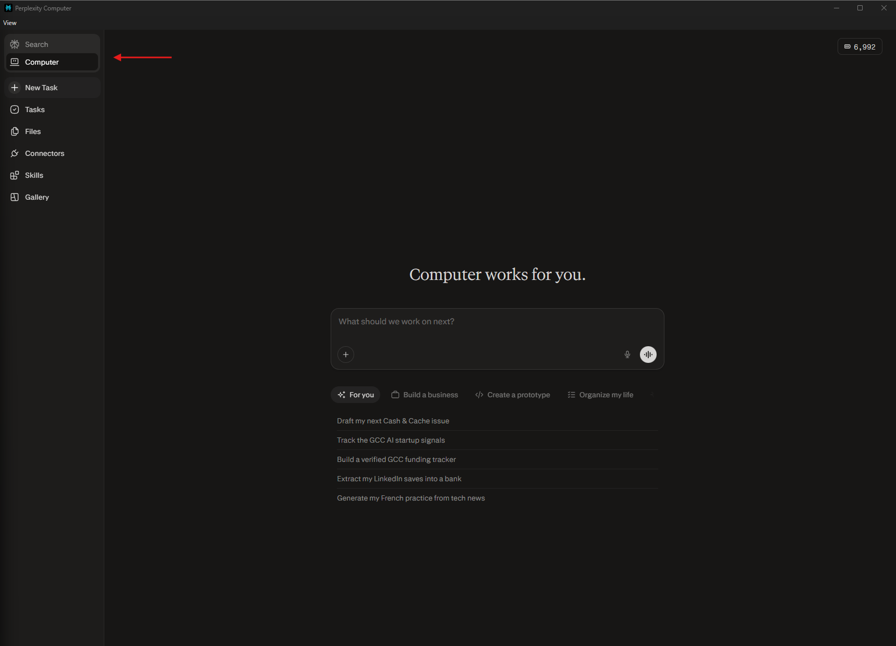This screenshot has width=896, height=646.
Task: Choose 'Extract my LinkedIn saves into a bank'
Action: click(497, 479)
